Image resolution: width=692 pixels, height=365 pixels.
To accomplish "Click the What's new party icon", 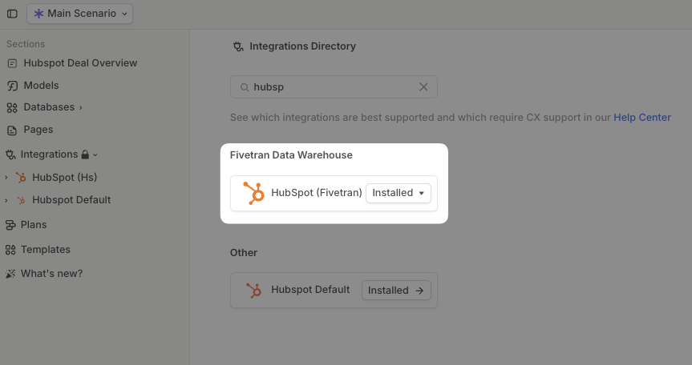I will click(x=10, y=274).
